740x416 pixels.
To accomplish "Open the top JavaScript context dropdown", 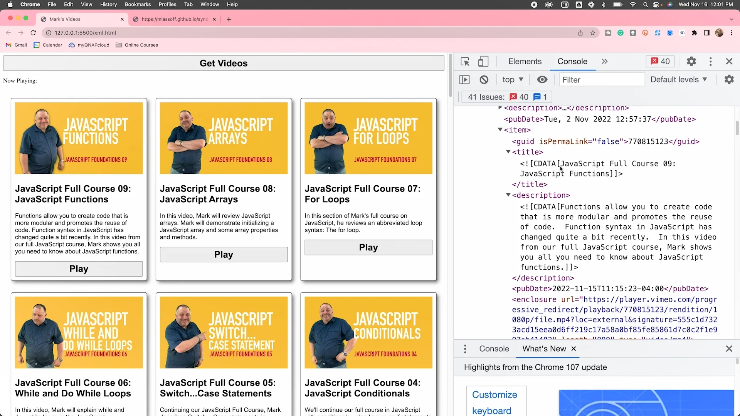I will [x=513, y=80].
